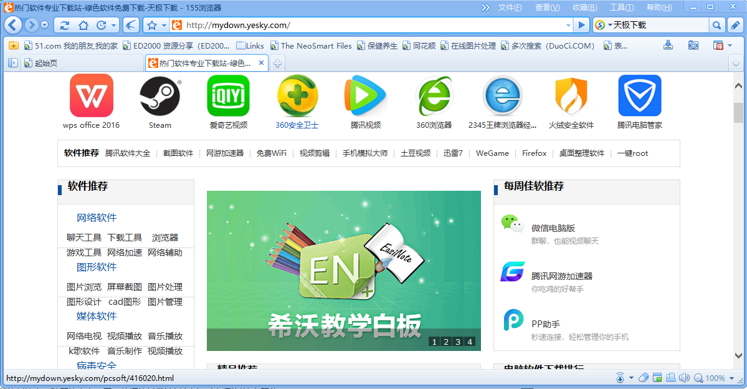
Task: Open the Links bookmark folder
Action: pyautogui.click(x=250, y=46)
